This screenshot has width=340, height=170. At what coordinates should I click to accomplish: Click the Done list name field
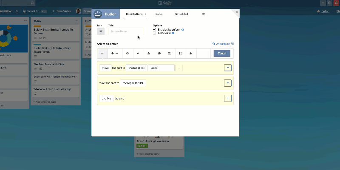pos(161,68)
